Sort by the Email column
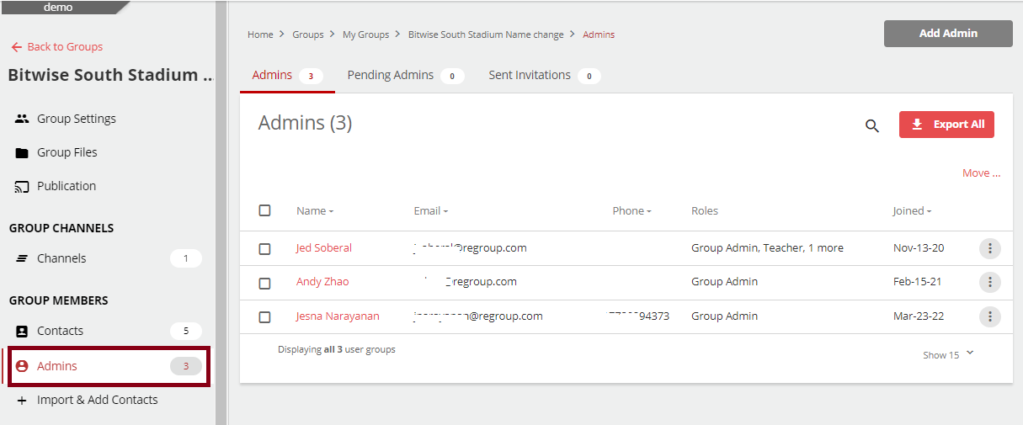Viewport: 1023px width, 425px height. click(x=431, y=211)
